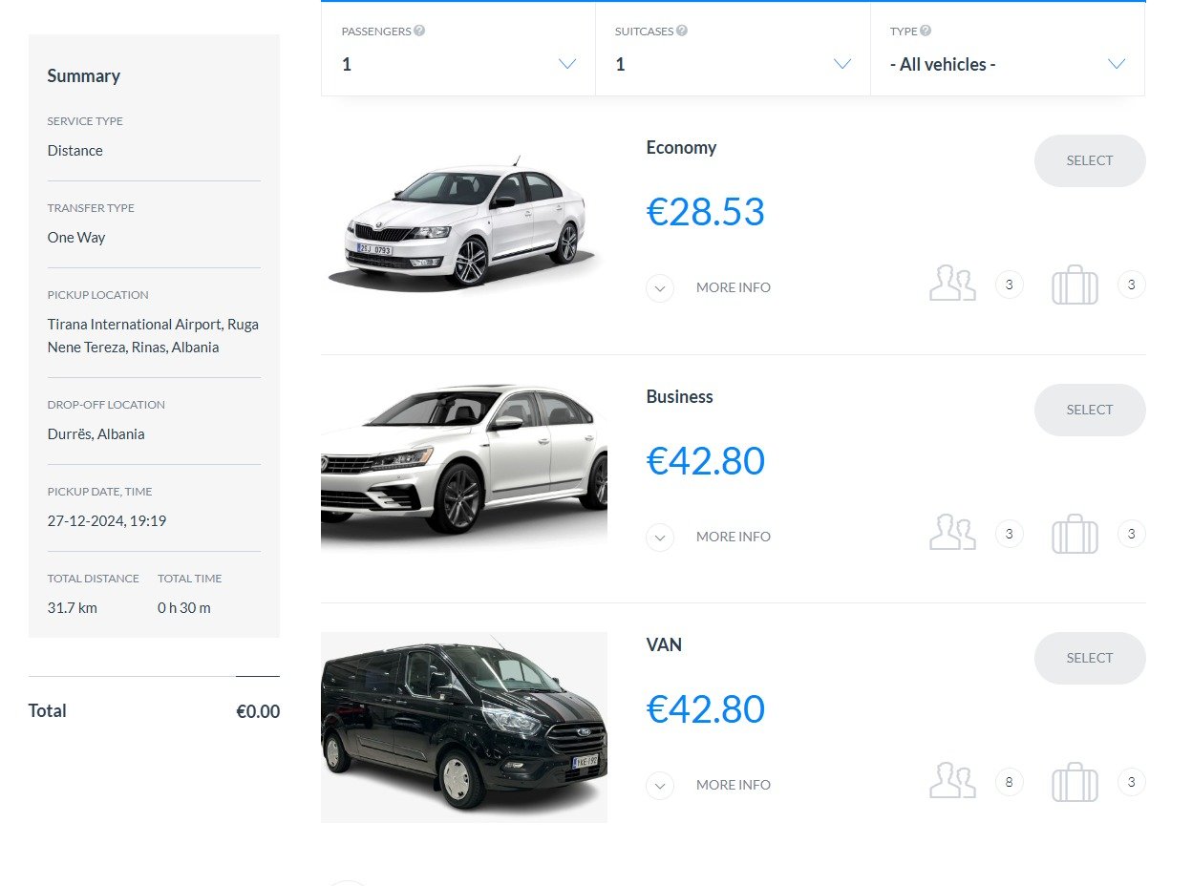Expand More Info for the VAN
The height and width of the screenshot is (886, 1192).
tap(660, 785)
